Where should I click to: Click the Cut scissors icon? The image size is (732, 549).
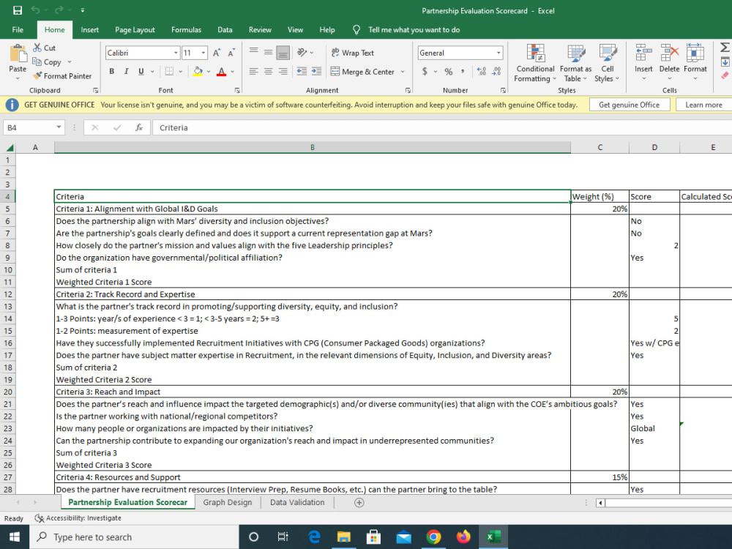pyautogui.click(x=37, y=48)
